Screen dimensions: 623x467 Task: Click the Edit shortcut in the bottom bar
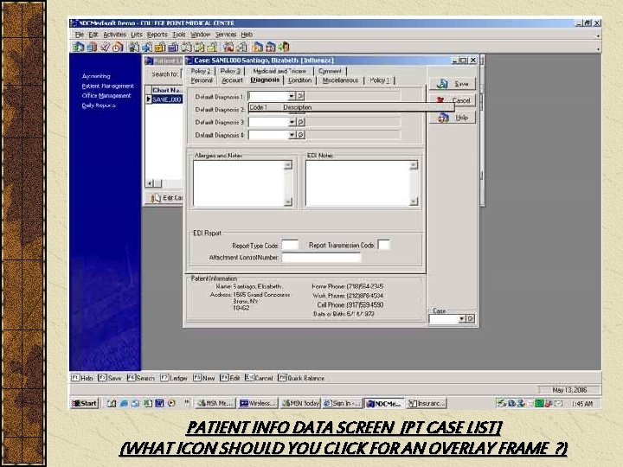(230, 378)
